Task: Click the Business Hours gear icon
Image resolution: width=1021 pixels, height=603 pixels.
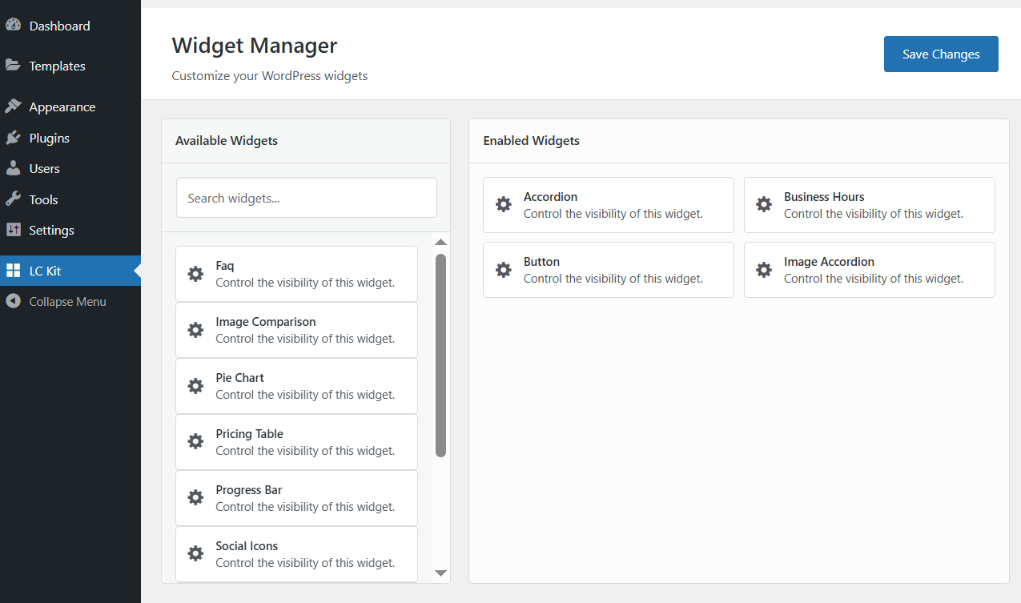Action: 764,205
